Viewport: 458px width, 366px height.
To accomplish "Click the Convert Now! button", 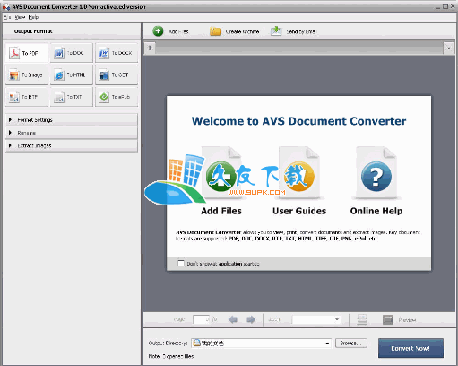I will click(410, 348).
